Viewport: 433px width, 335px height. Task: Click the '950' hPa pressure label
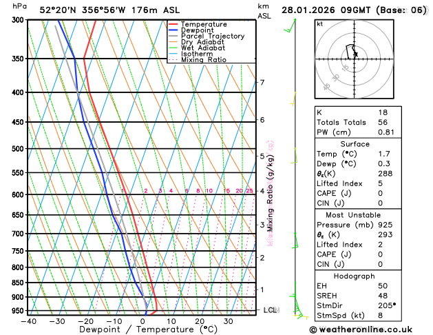coord(19,311)
